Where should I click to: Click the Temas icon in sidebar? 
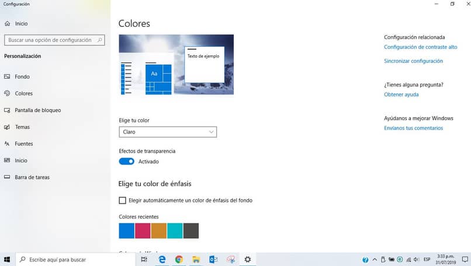[7, 127]
